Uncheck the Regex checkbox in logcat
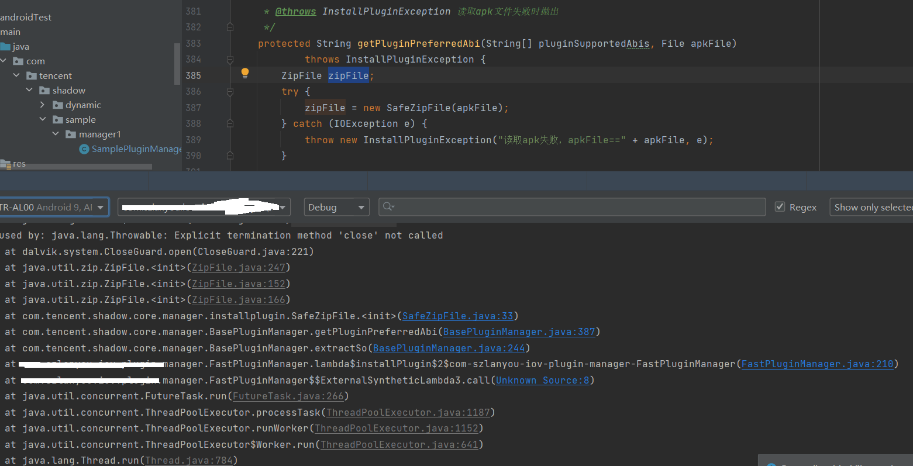913x466 pixels. tap(780, 206)
